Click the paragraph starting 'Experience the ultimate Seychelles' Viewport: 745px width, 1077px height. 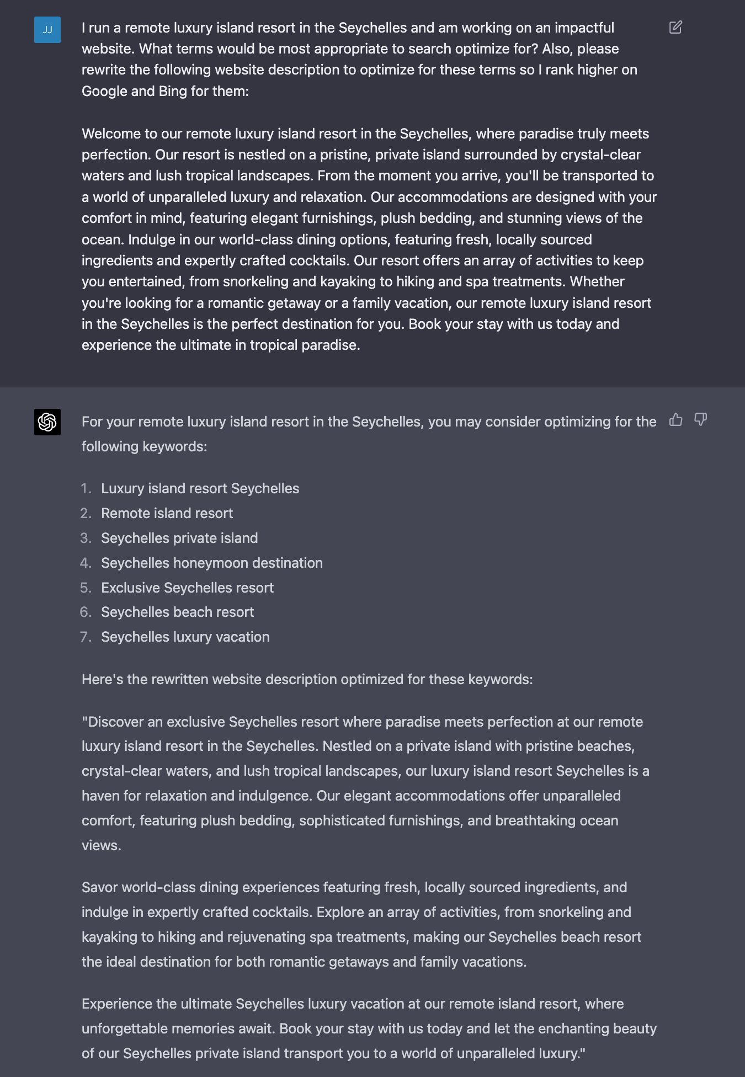369,1028
